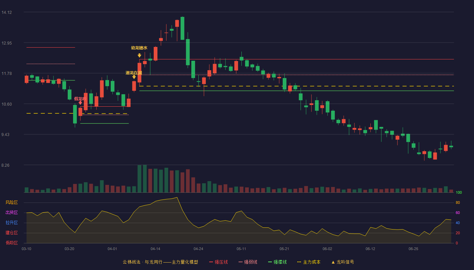The image size is (474, 270).
Task: Click the 04-14 date axis label
Action: tap(155, 249)
